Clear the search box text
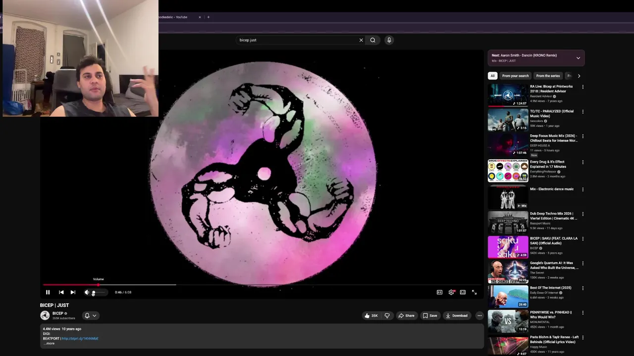Screen dimensions: 634x356 click(361, 40)
